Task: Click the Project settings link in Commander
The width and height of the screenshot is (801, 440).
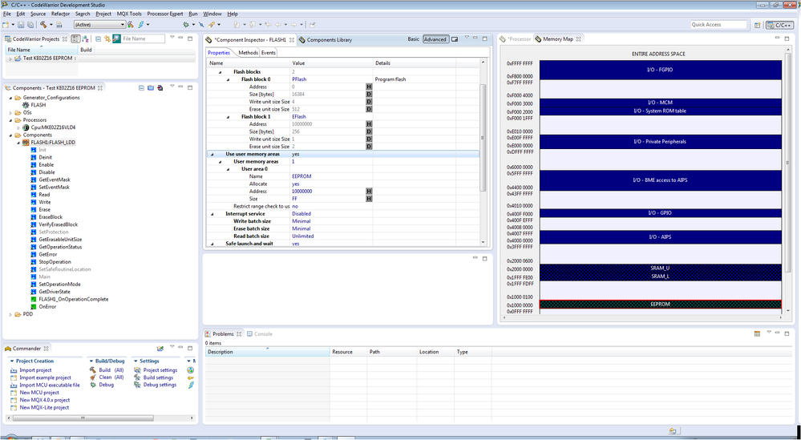Action: coord(160,370)
